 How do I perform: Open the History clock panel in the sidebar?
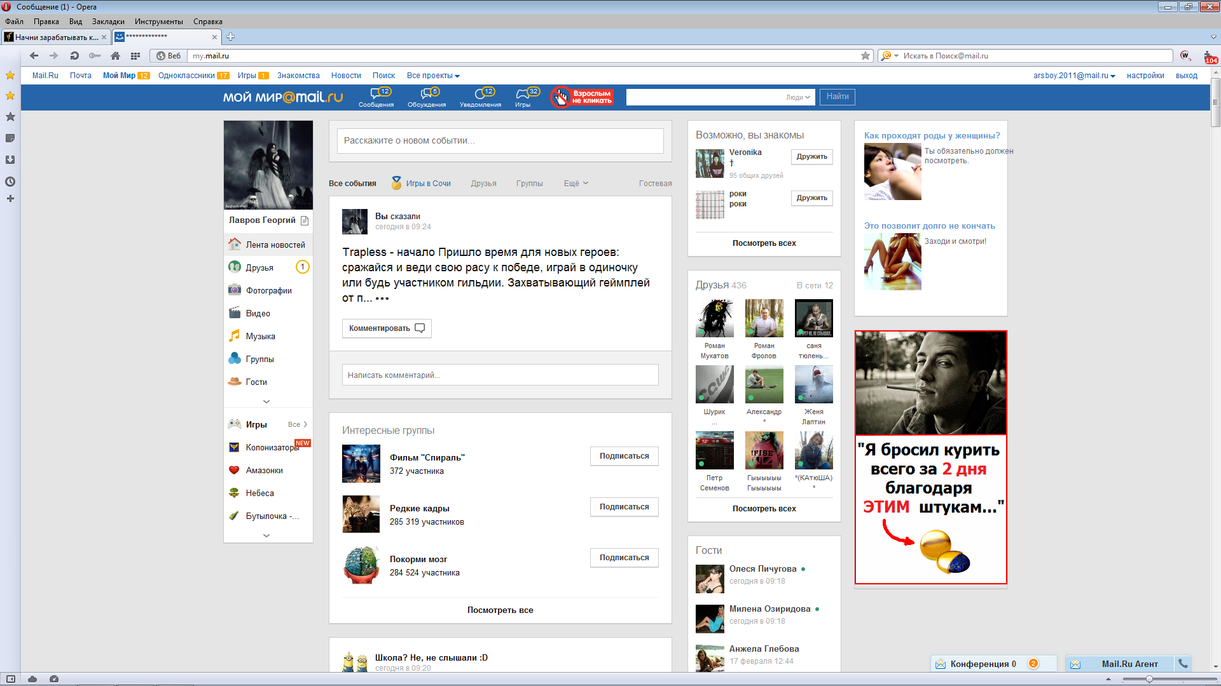point(10,182)
